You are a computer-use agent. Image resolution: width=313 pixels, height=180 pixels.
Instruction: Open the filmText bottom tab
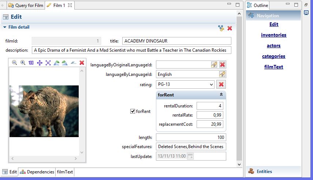point(65,172)
